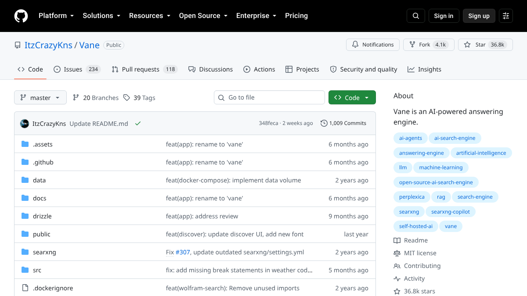Select the ai-search-engine topic tag

455,138
